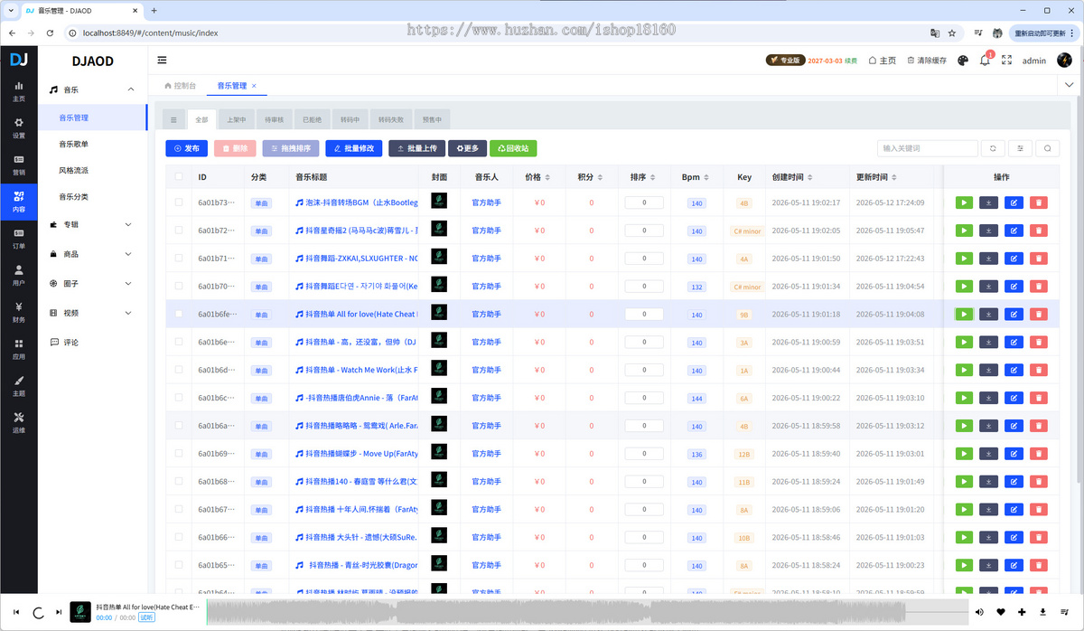The width and height of the screenshot is (1084, 631).
Task: Edit the 抖音舞蹈-ZXKAI track
Action: pyautogui.click(x=1014, y=259)
